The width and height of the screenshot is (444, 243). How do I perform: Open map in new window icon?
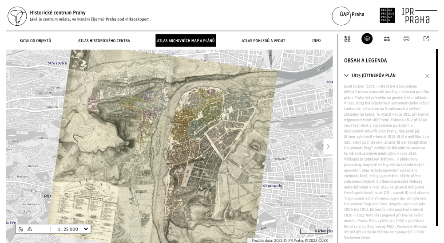426,39
